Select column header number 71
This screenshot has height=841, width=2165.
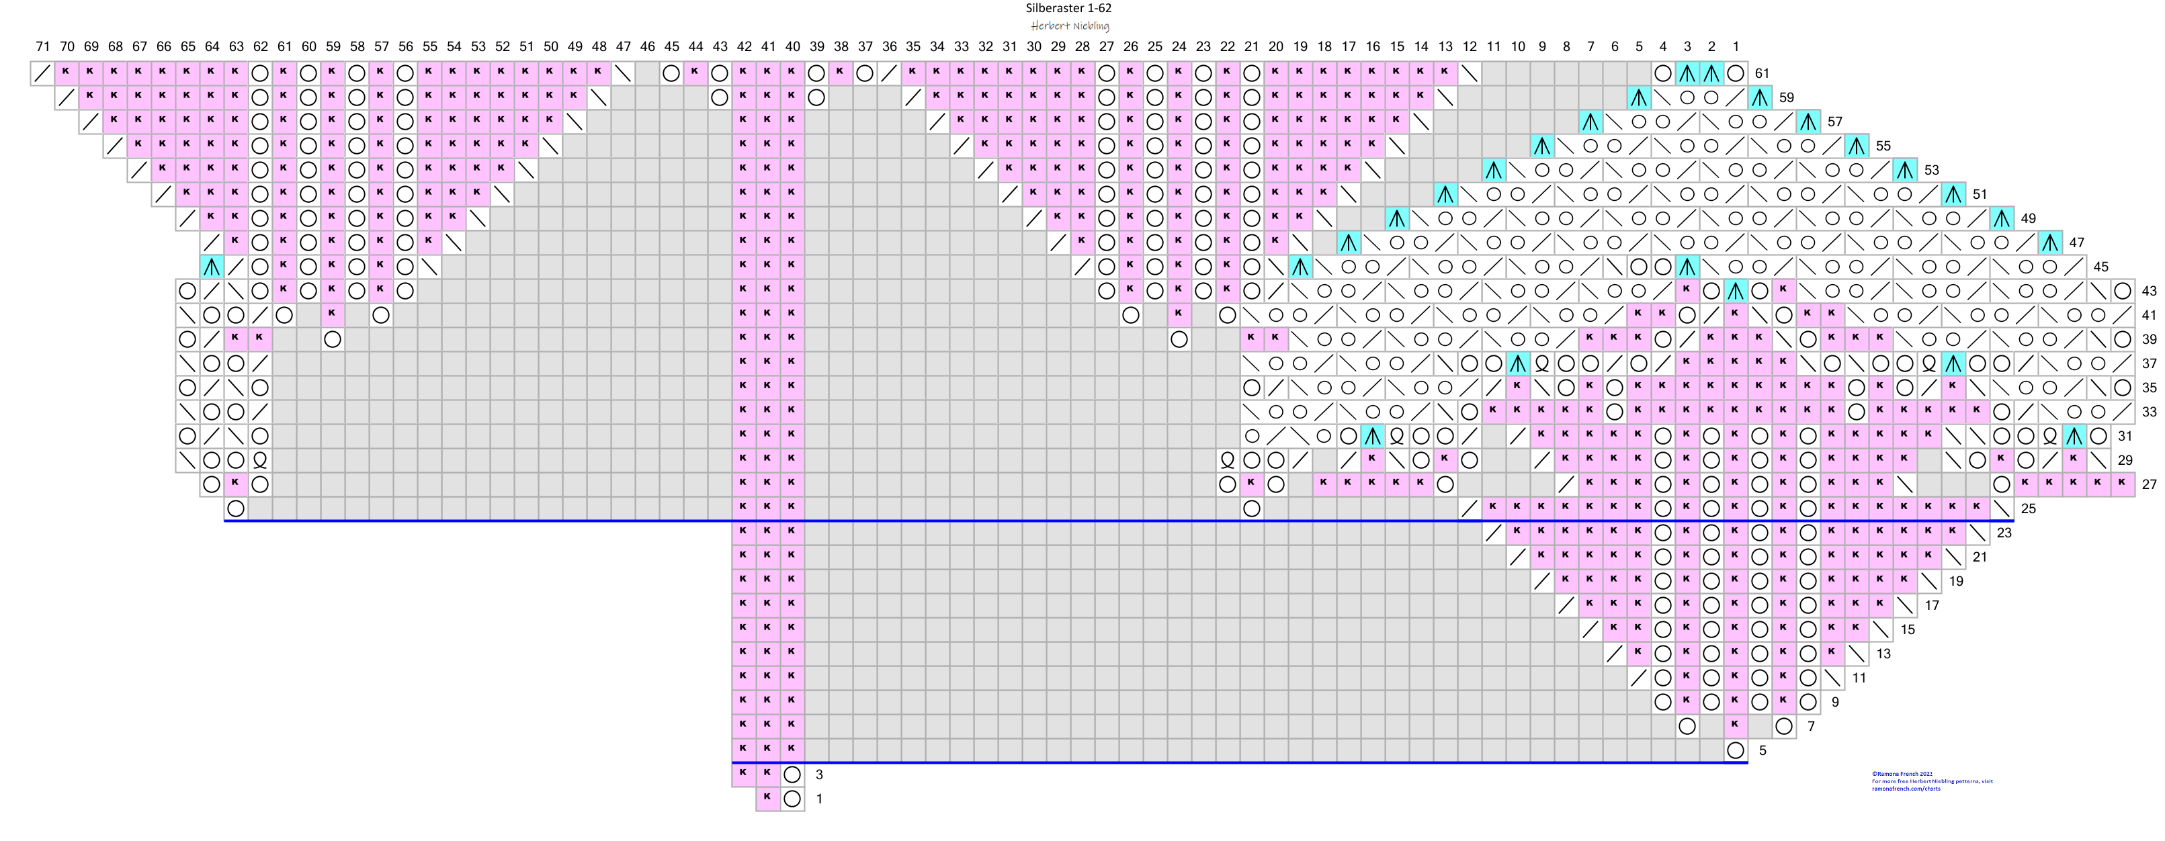43,47
